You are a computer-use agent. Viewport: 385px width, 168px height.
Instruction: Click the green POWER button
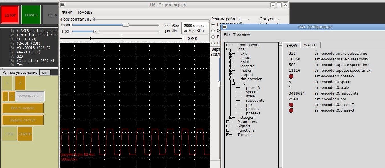tap(31, 15)
